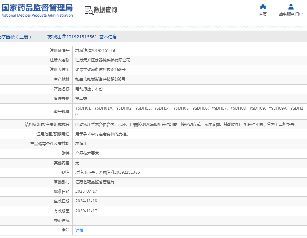Click the 数据查询 magnifier document icon
Image resolution: width=307 pixels, height=238 pixels.
pos(89,10)
